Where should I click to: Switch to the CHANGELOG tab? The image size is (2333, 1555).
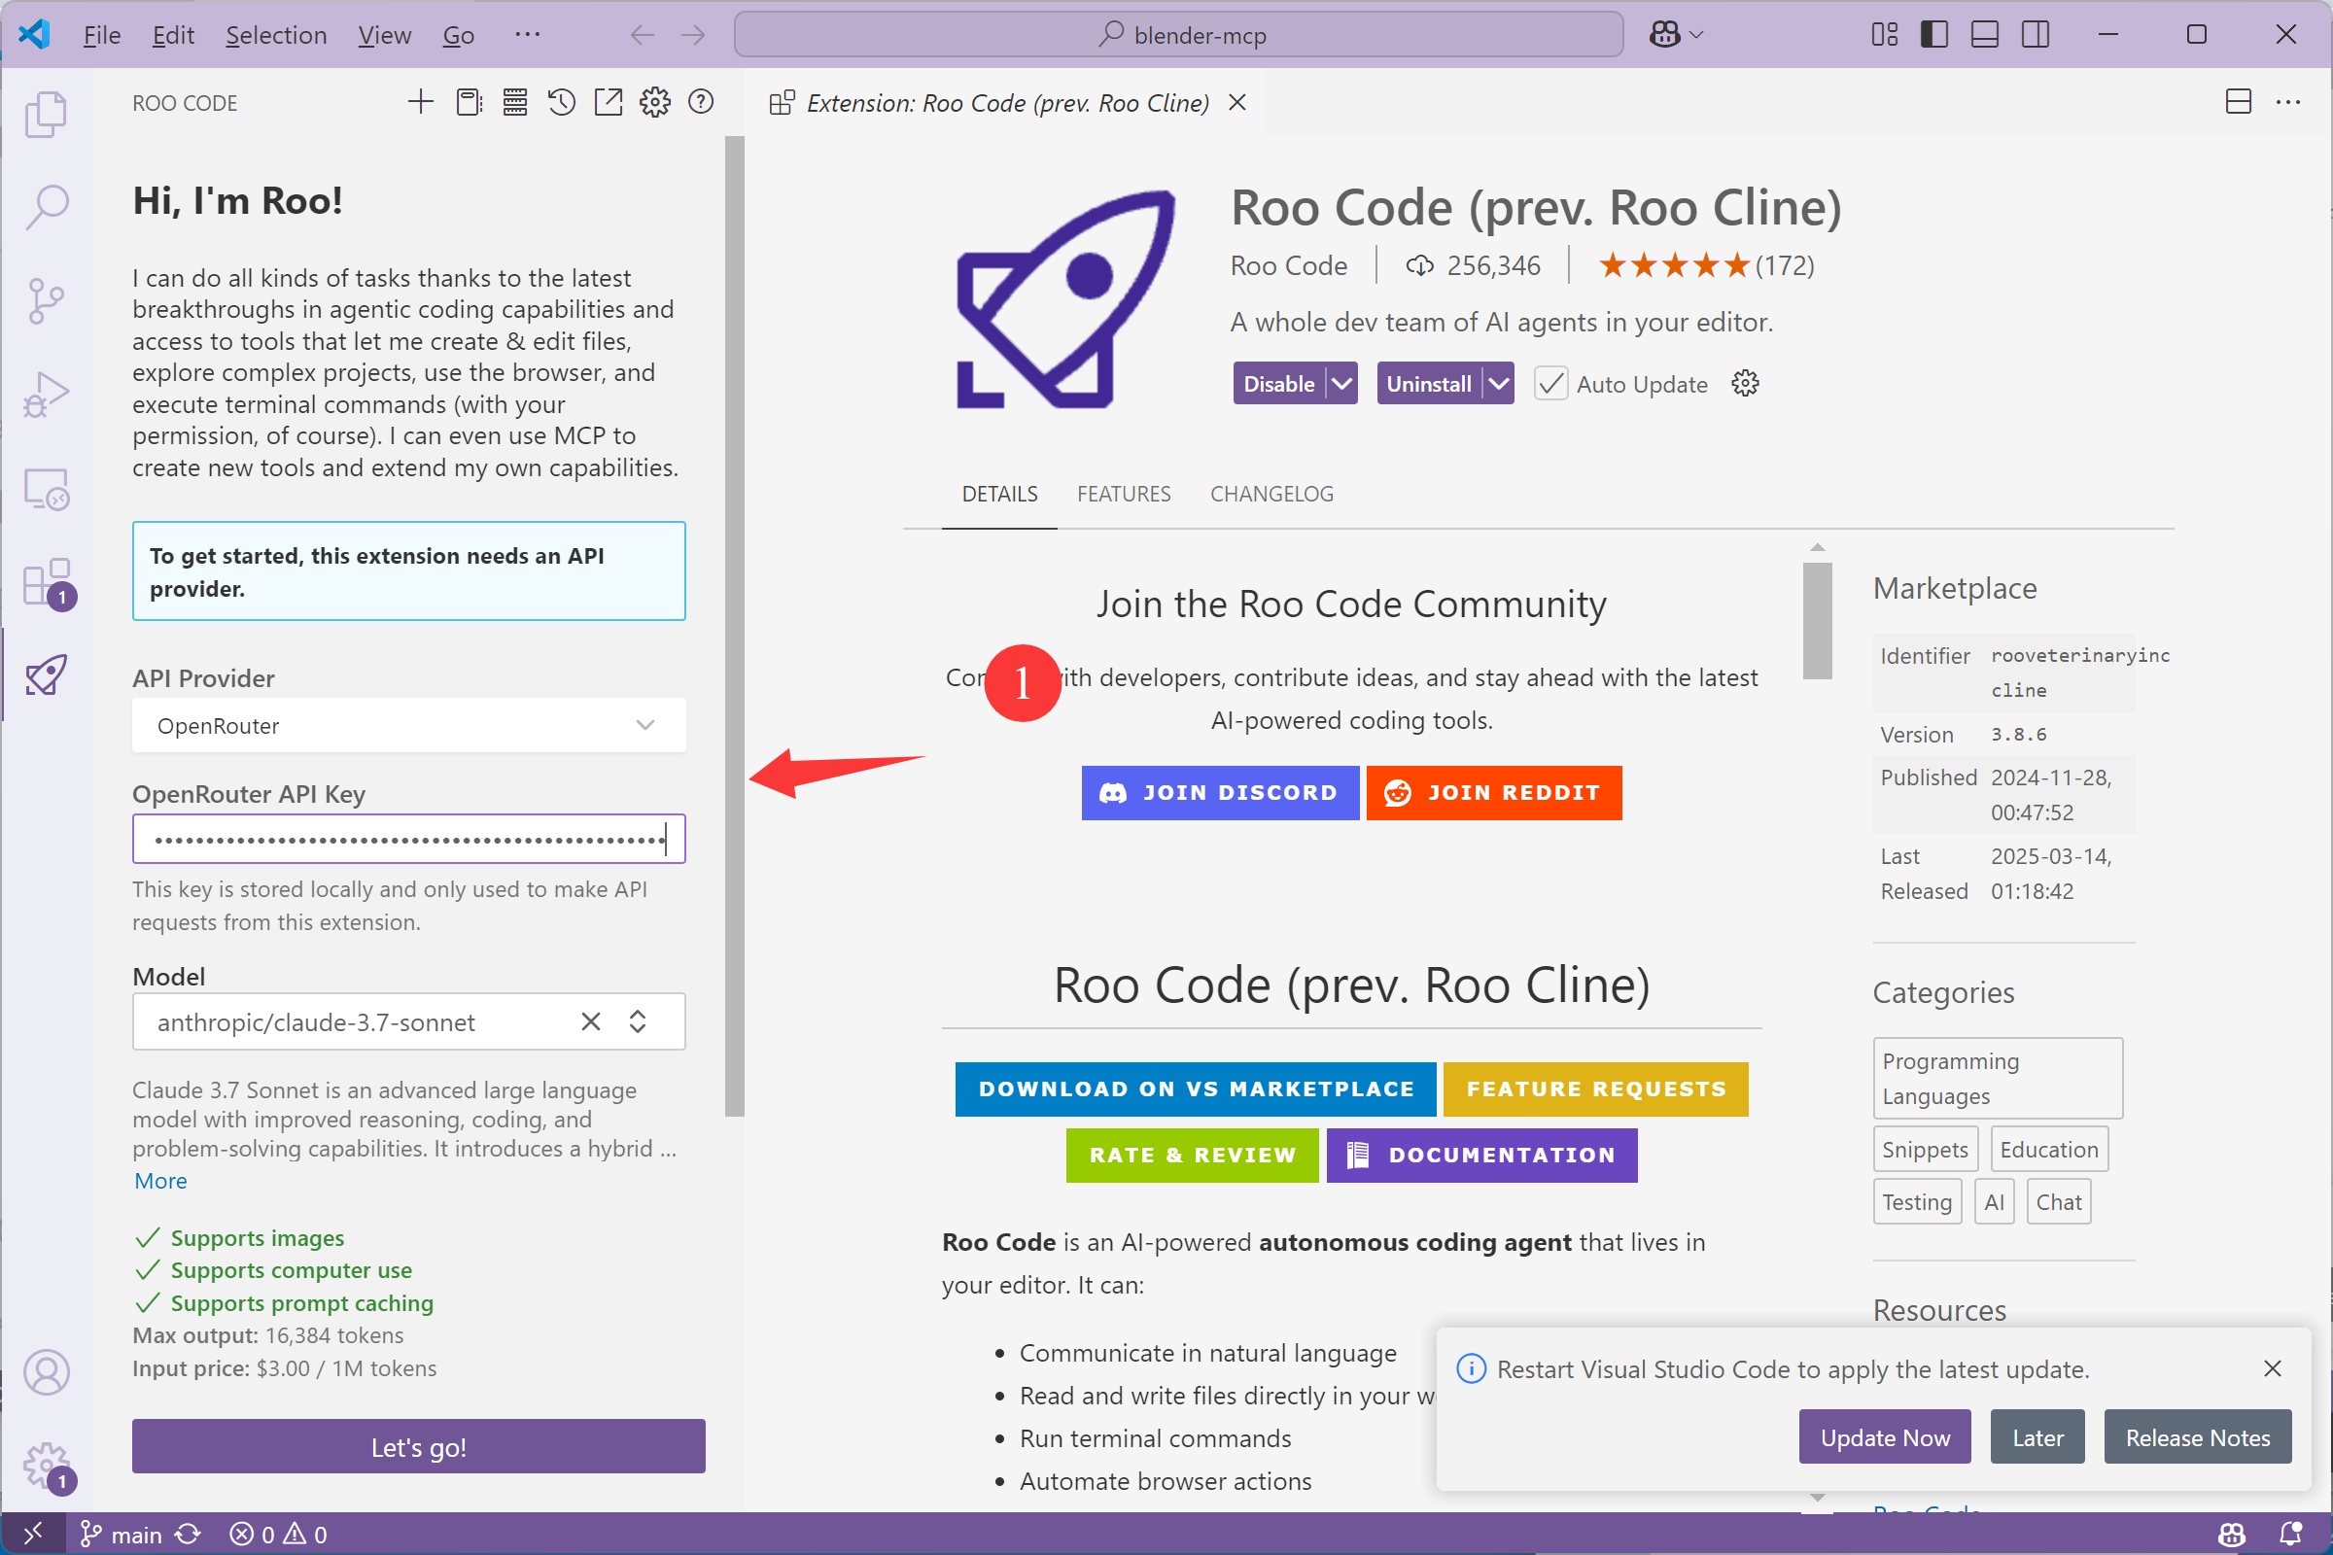point(1271,493)
